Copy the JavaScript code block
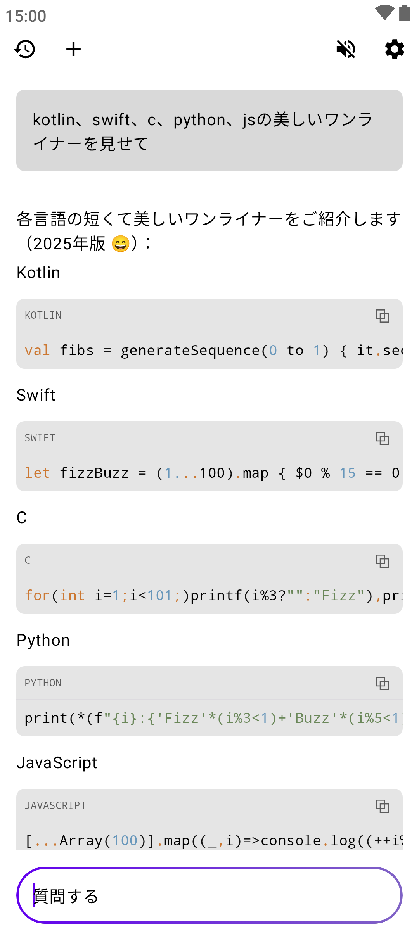The width and height of the screenshot is (419, 940). [382, 806]
